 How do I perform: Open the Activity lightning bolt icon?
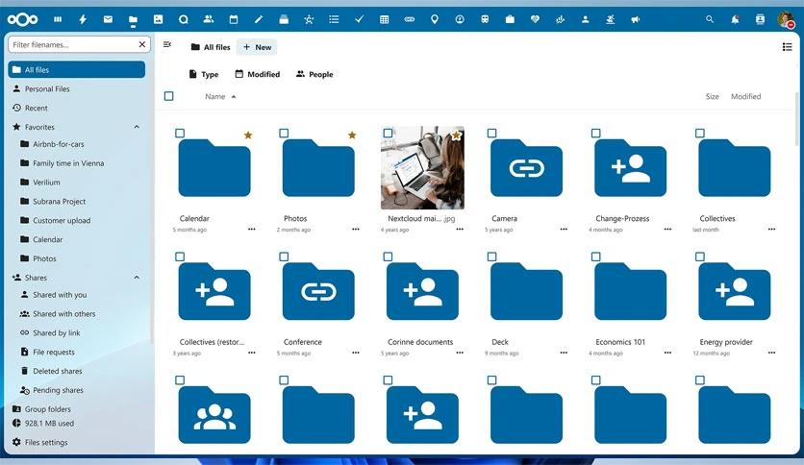tap(83, 19)
